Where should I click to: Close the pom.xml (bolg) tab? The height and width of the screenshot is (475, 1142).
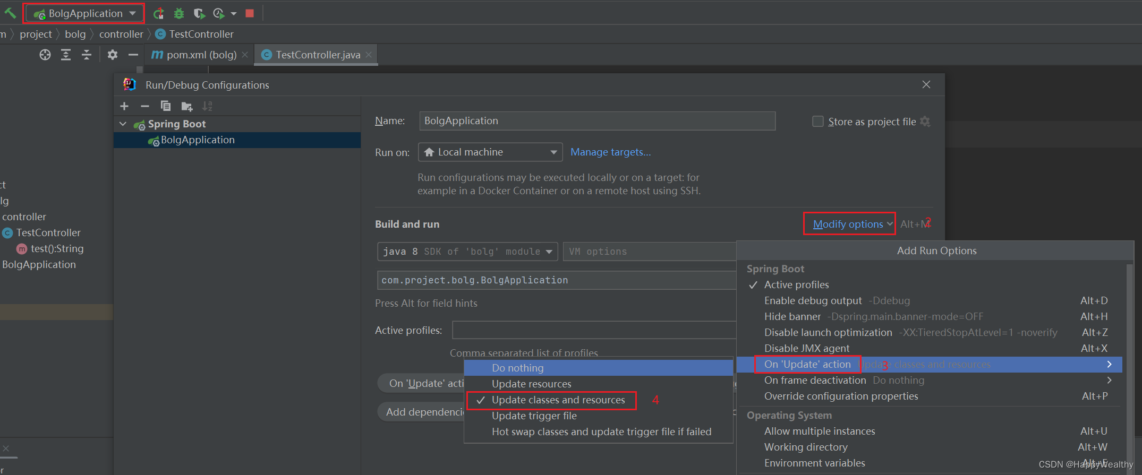(245, 55)
